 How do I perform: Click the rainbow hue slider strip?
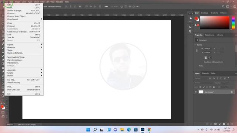pos(233,23)
